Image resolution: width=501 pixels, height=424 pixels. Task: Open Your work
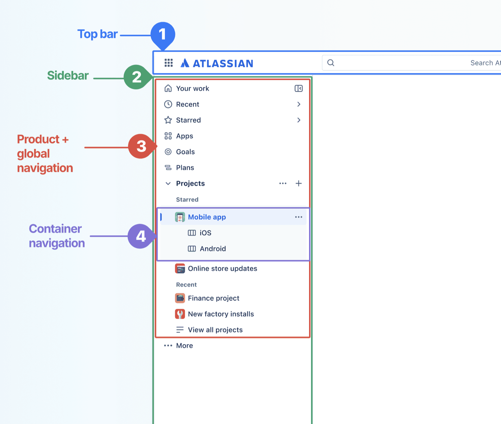point(193,89)
